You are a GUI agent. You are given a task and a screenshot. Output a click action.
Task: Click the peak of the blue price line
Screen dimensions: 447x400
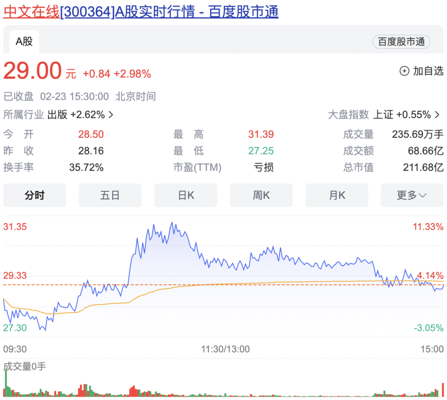tap(171, 223)
